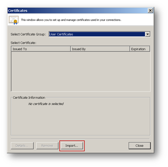Click the Remove button
The height and width of the screenshot is (167, 168).
(47, 145)
